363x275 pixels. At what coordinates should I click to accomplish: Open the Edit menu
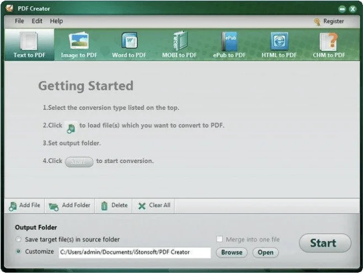point(37,21)
